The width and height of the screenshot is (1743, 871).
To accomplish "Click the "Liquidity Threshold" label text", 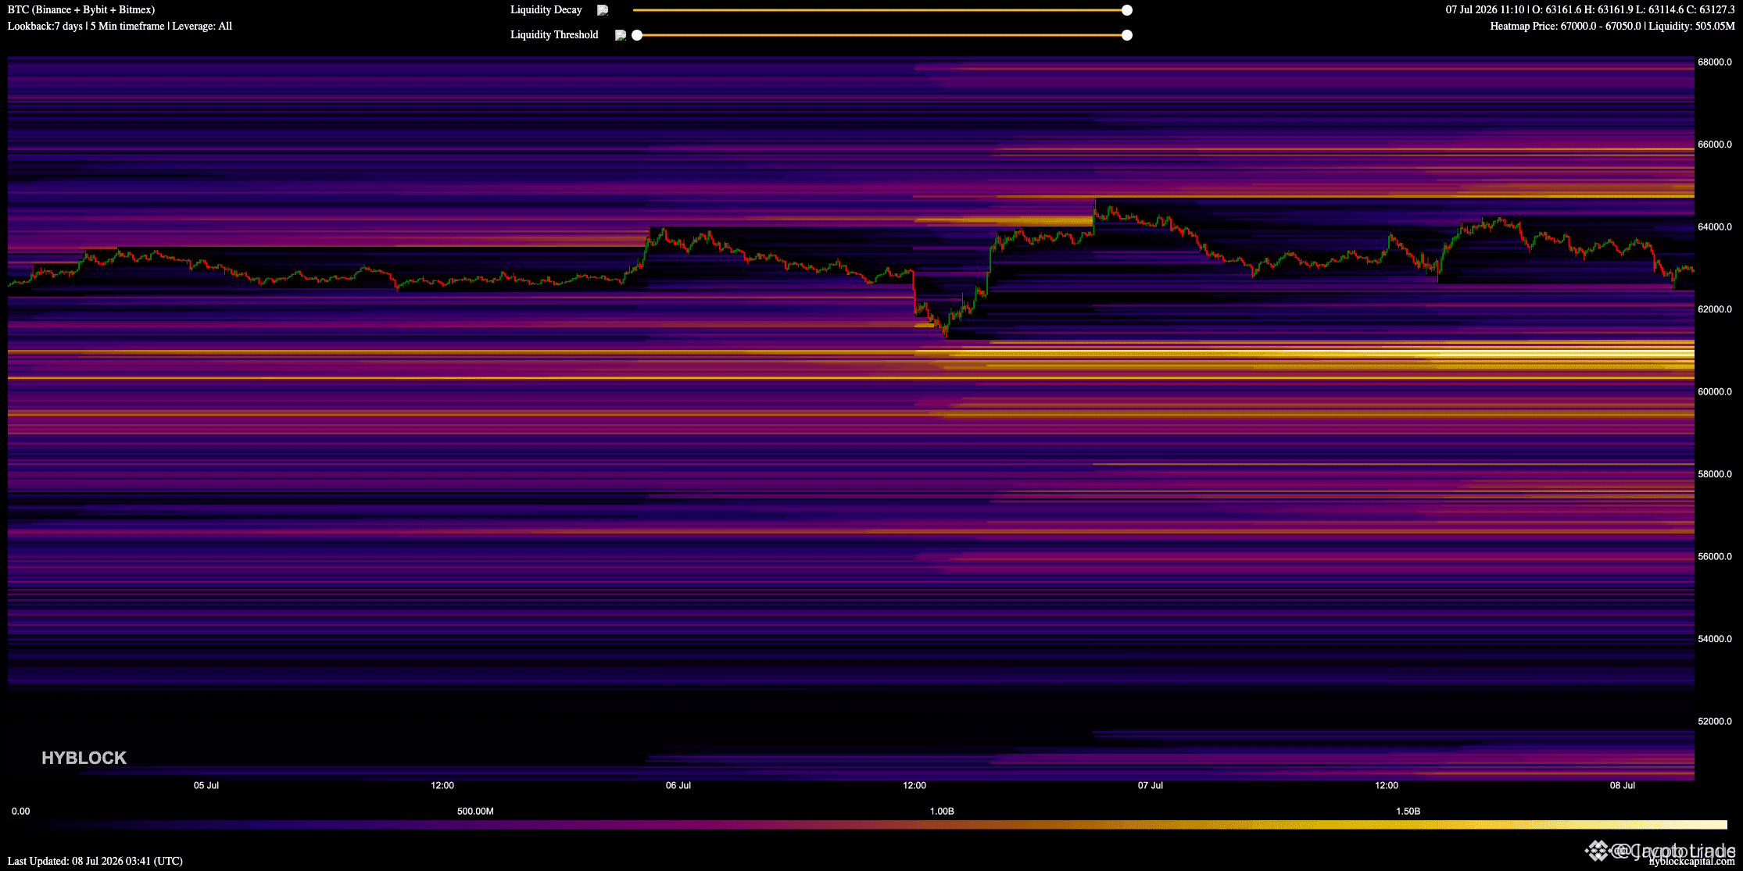I will (x=554, y=34).
